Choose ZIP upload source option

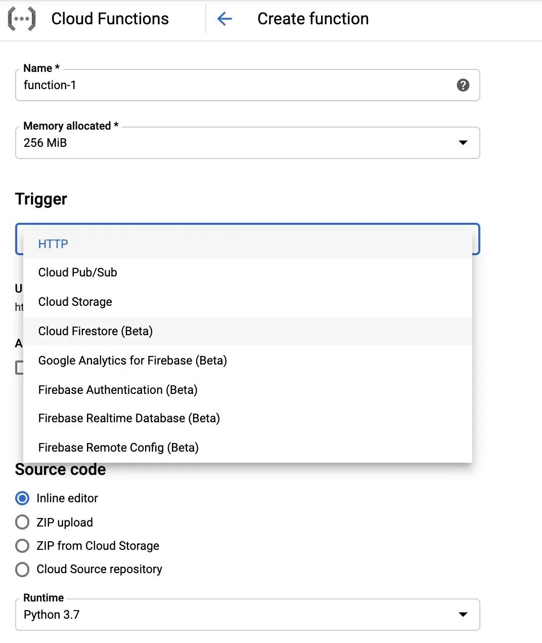22,522
